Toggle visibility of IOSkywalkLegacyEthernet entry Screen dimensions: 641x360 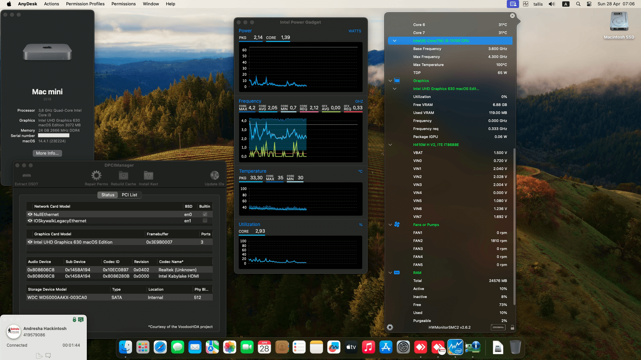[30, 221]
